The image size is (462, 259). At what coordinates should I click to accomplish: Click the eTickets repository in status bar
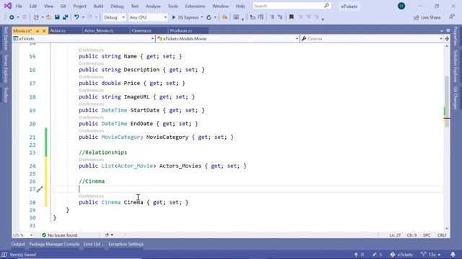[x=401, y=255]
